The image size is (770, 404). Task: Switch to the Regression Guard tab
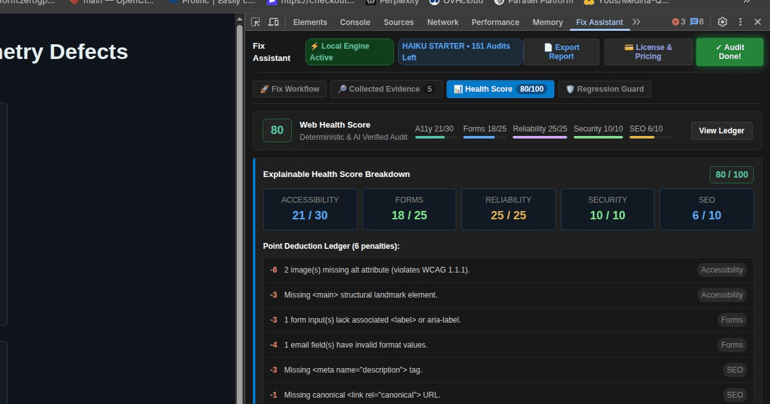(604, 89)
